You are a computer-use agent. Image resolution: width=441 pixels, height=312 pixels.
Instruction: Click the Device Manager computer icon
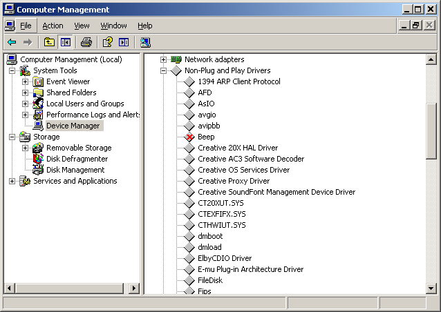[38, 126]
